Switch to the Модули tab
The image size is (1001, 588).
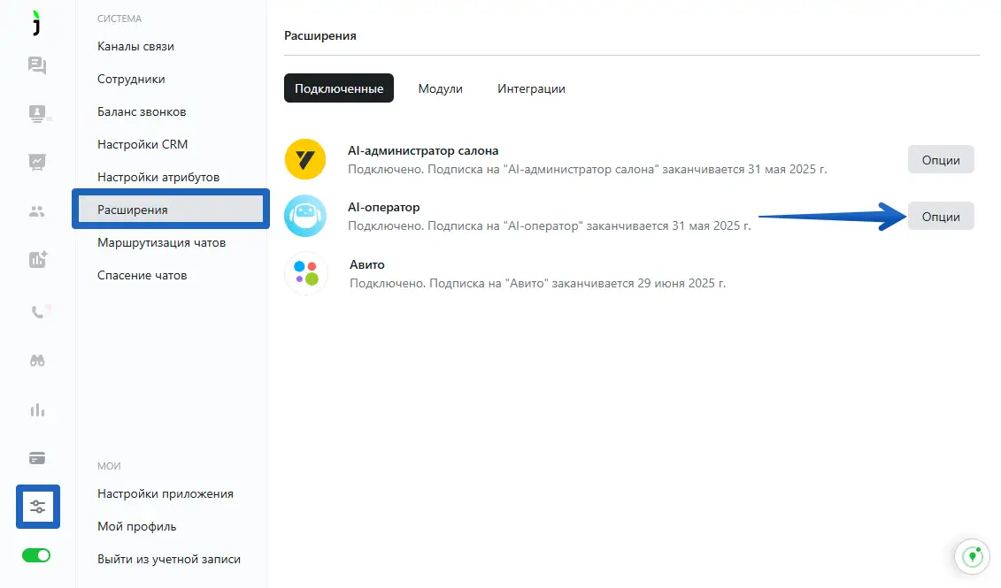click(440, 89)
